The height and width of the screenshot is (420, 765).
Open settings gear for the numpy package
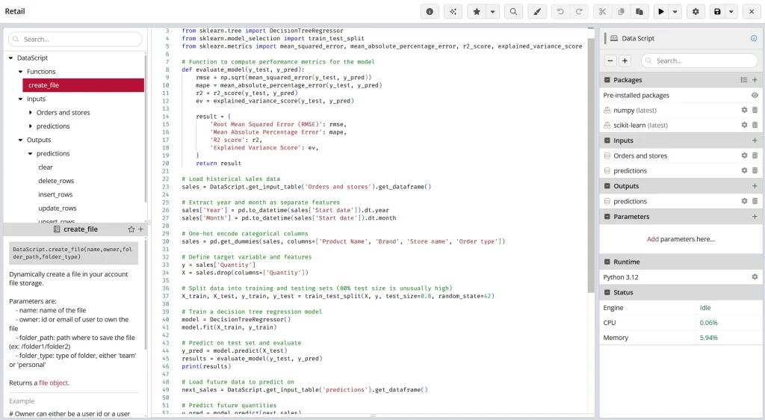745,111
